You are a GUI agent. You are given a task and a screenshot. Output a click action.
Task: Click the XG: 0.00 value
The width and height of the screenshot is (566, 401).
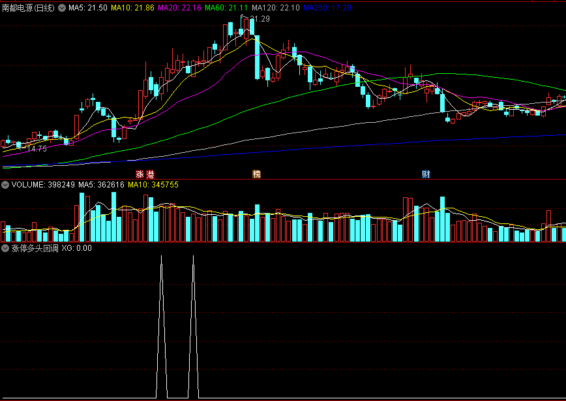point(76,248)
